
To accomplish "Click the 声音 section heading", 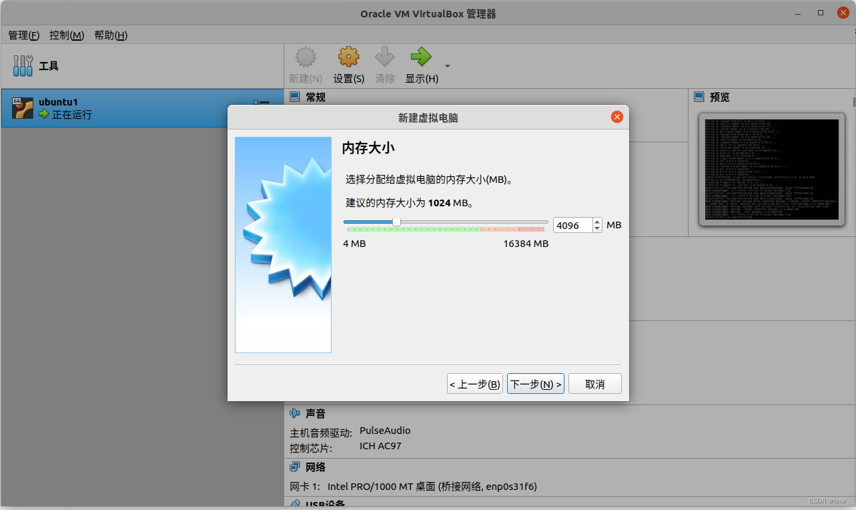I will pyautogui.click(x=316, y=414).
